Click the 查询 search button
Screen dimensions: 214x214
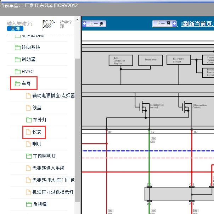tap(15, 28)
